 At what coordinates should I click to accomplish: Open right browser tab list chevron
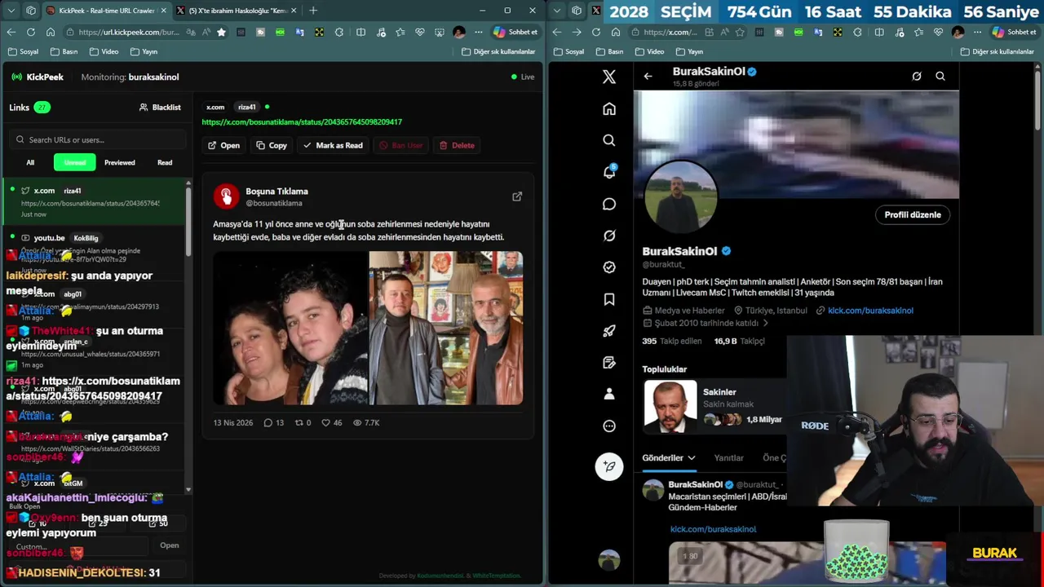557,11
